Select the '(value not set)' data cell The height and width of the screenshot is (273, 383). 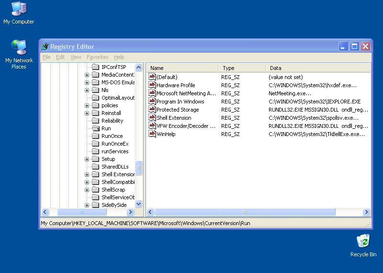point(286,77)
